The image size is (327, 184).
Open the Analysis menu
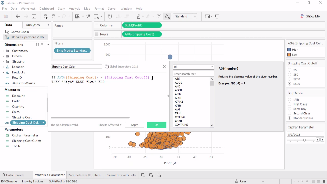(74, 9)
